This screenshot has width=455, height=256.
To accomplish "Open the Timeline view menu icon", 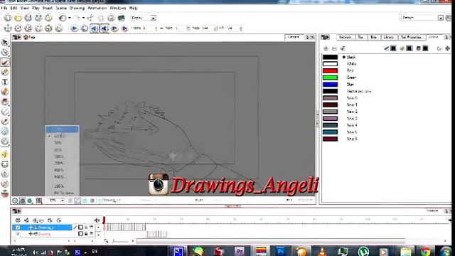I will tap(16, 211).
